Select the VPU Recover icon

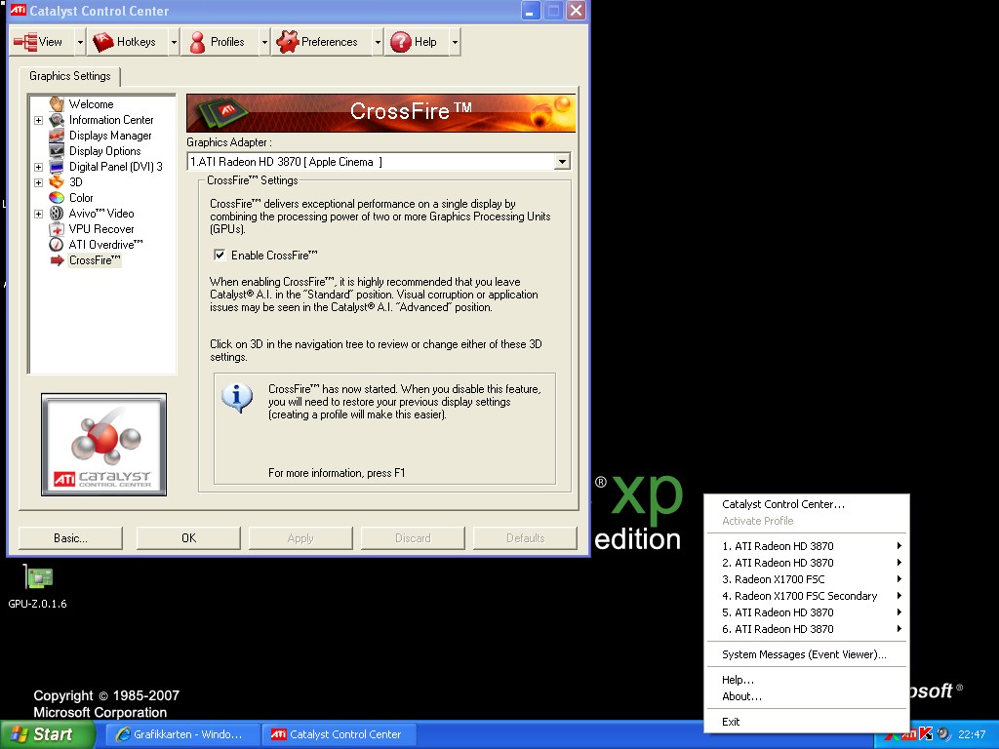coord(57,228)
